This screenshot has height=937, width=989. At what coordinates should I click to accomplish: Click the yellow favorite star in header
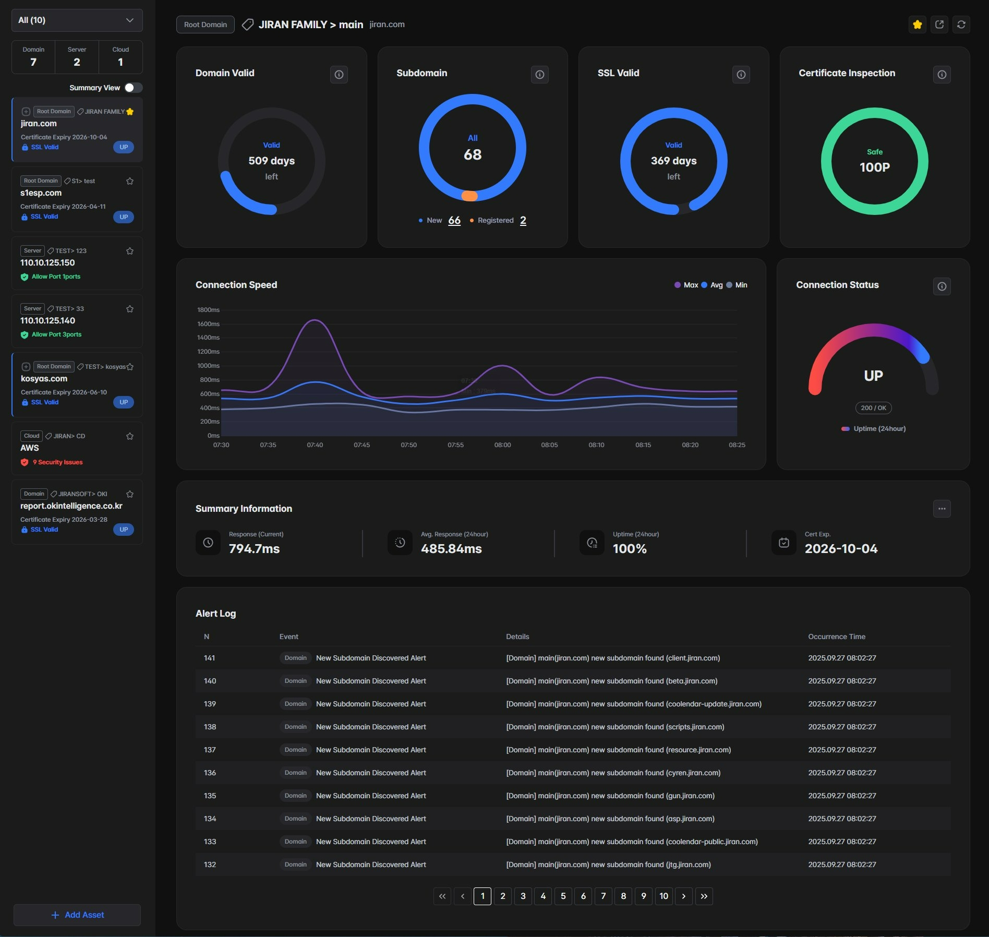pos(917,25)
